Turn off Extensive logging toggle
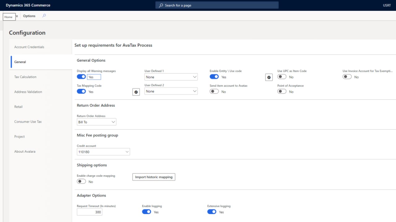 coord(212,212)
